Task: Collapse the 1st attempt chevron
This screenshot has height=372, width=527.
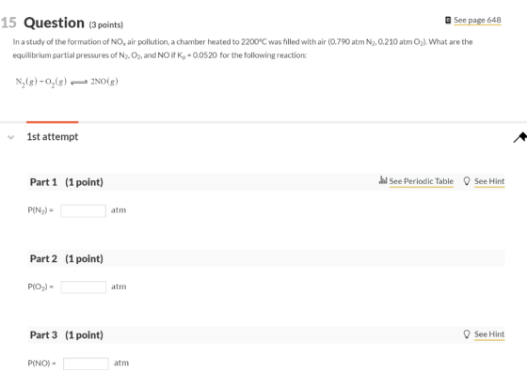Action: 10,137
